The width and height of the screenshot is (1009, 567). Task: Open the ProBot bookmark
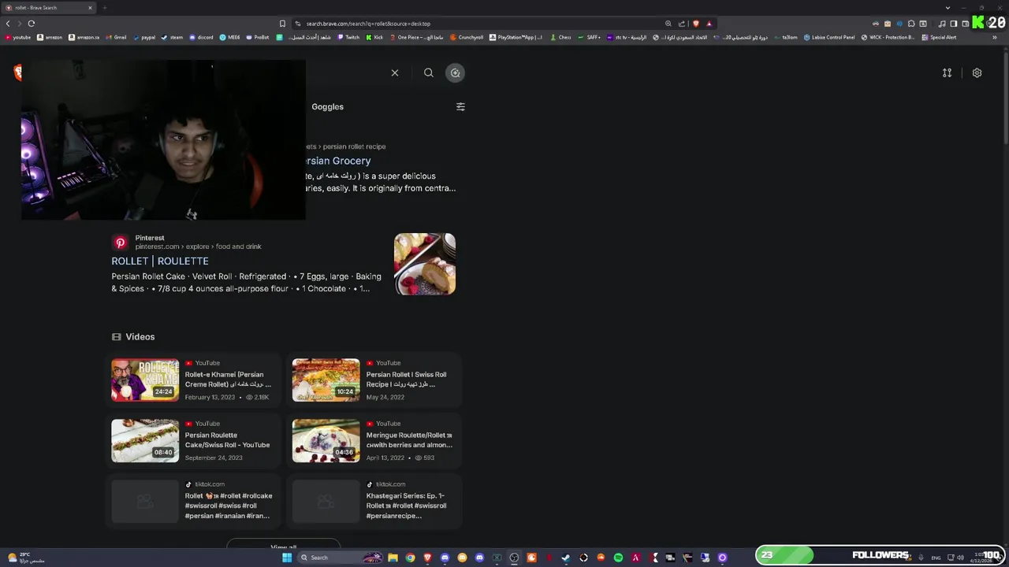click(x=257, y=37)
